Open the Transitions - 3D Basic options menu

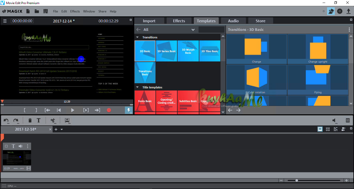[349, 30]
